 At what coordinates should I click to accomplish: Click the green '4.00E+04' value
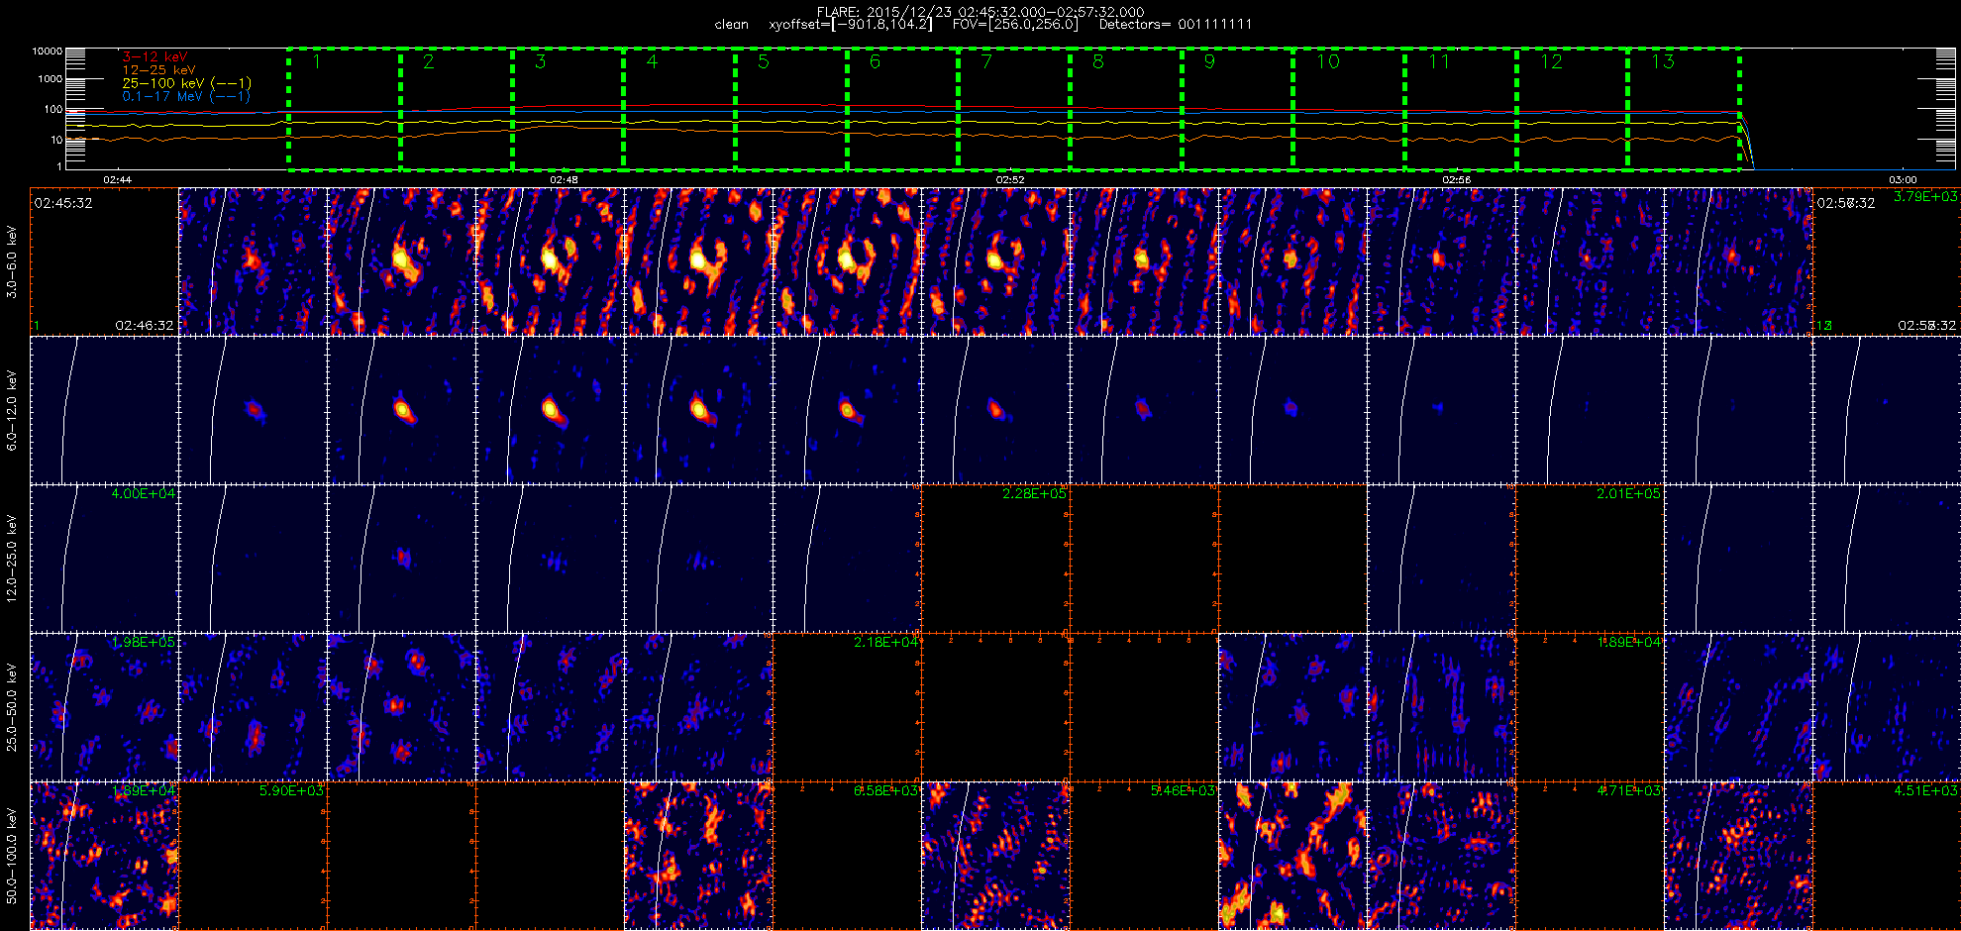(143, 493)
